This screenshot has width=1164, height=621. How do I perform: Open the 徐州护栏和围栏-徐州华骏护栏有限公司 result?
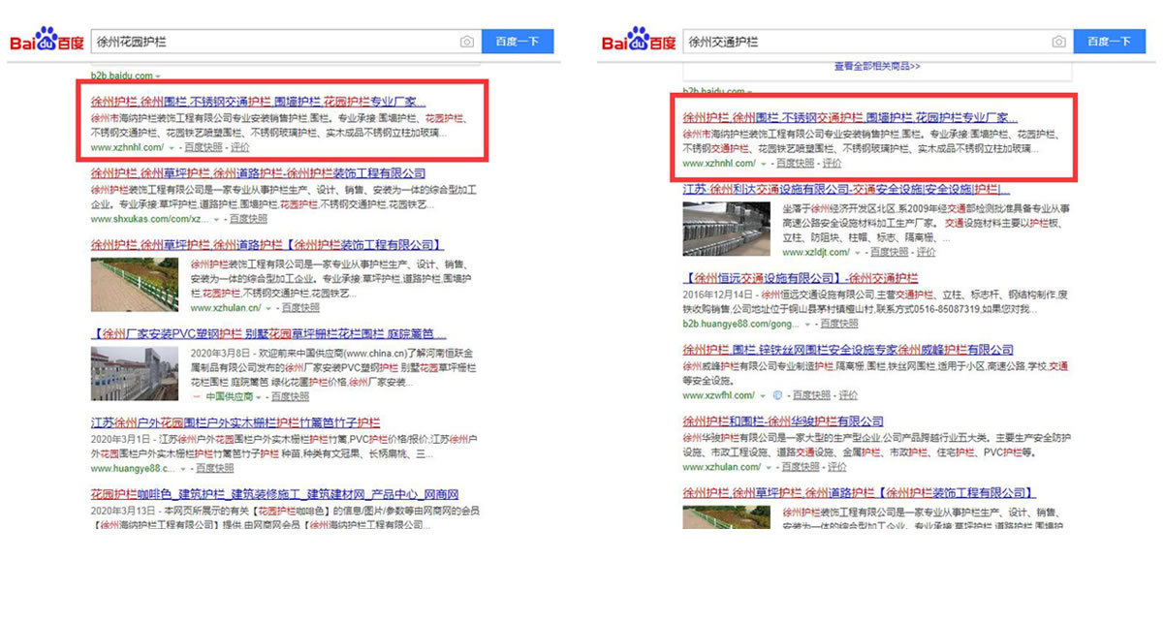coord(782,421)
